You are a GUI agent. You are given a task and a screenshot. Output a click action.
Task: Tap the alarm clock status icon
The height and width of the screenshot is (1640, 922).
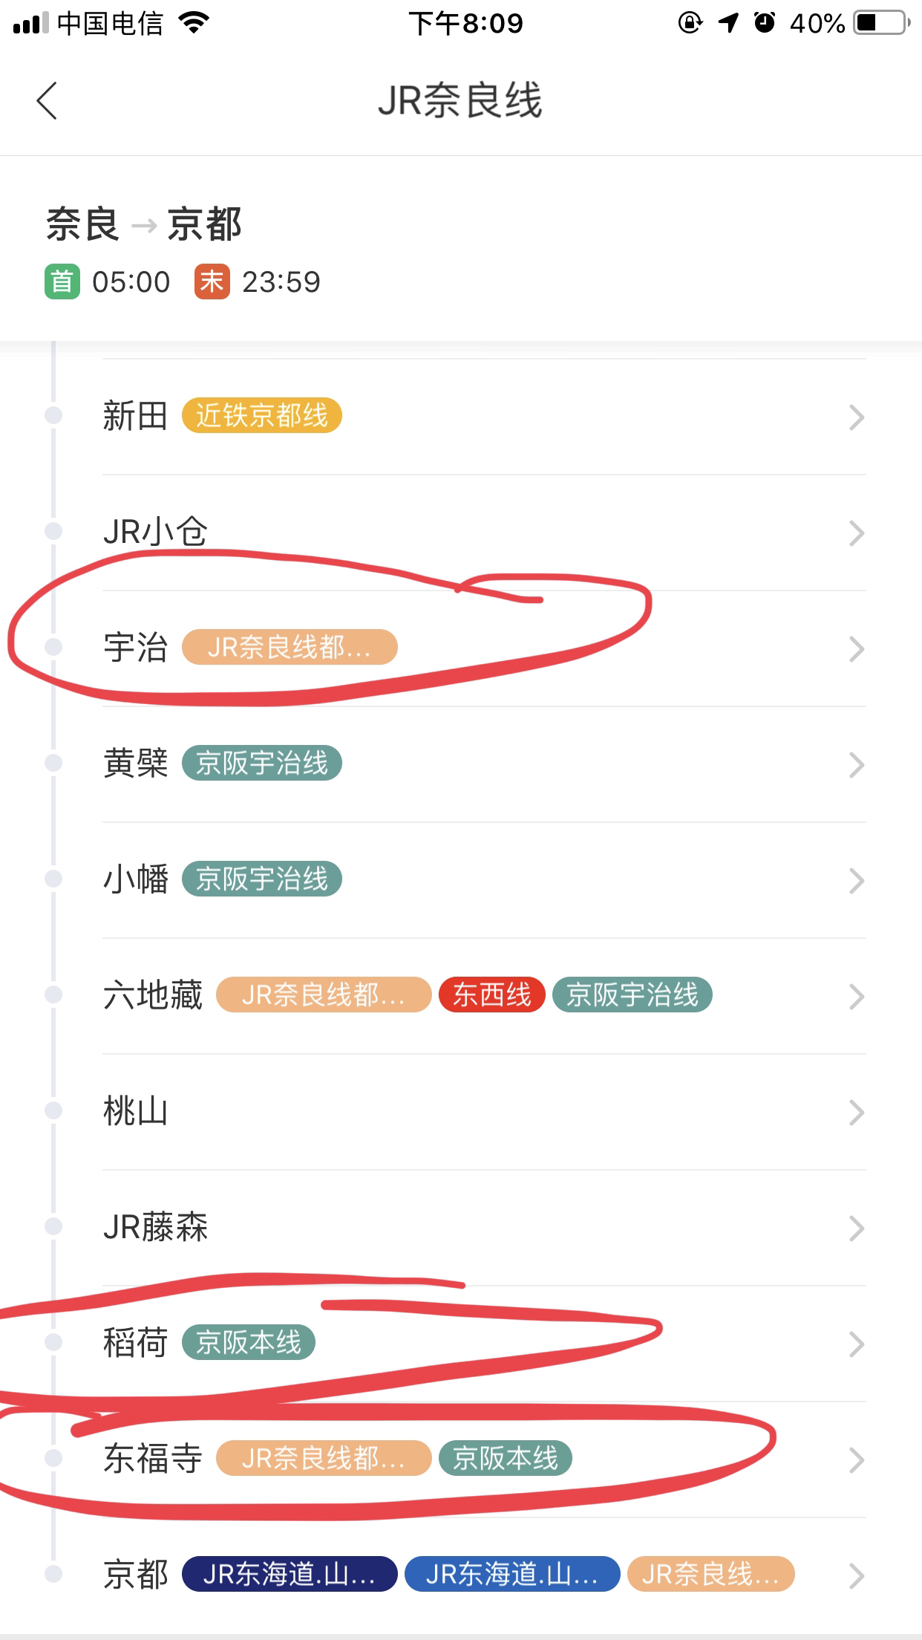point(765,24)
